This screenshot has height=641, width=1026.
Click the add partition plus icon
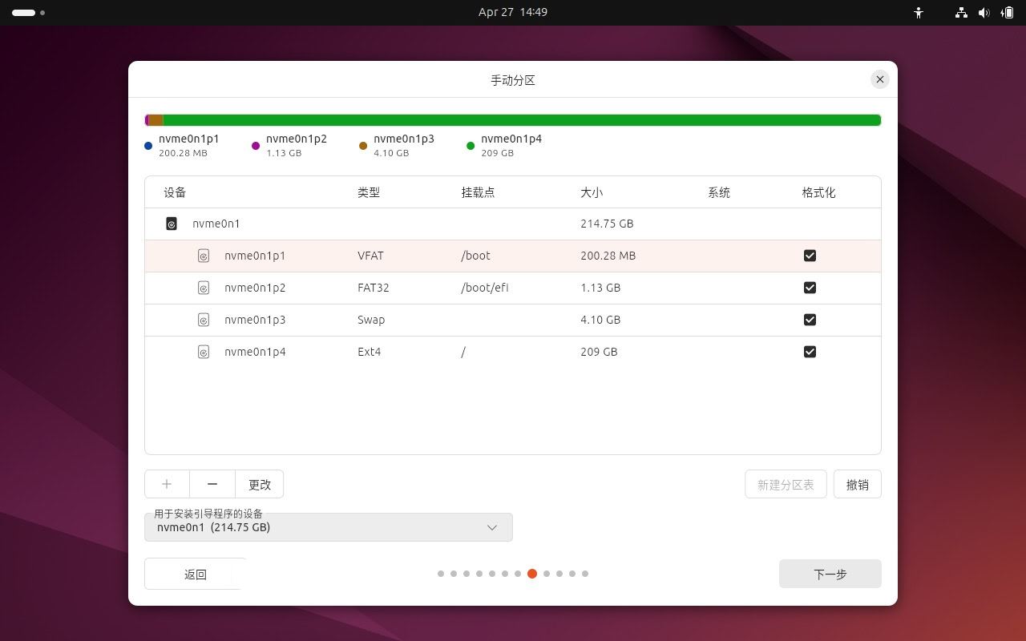pyautogui.click(x=166, y=484)
